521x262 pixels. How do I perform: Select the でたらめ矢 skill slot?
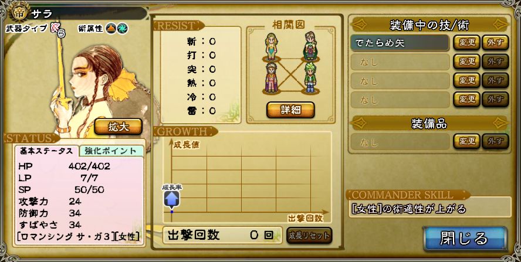pyautogui.click(x=400, y=43)
